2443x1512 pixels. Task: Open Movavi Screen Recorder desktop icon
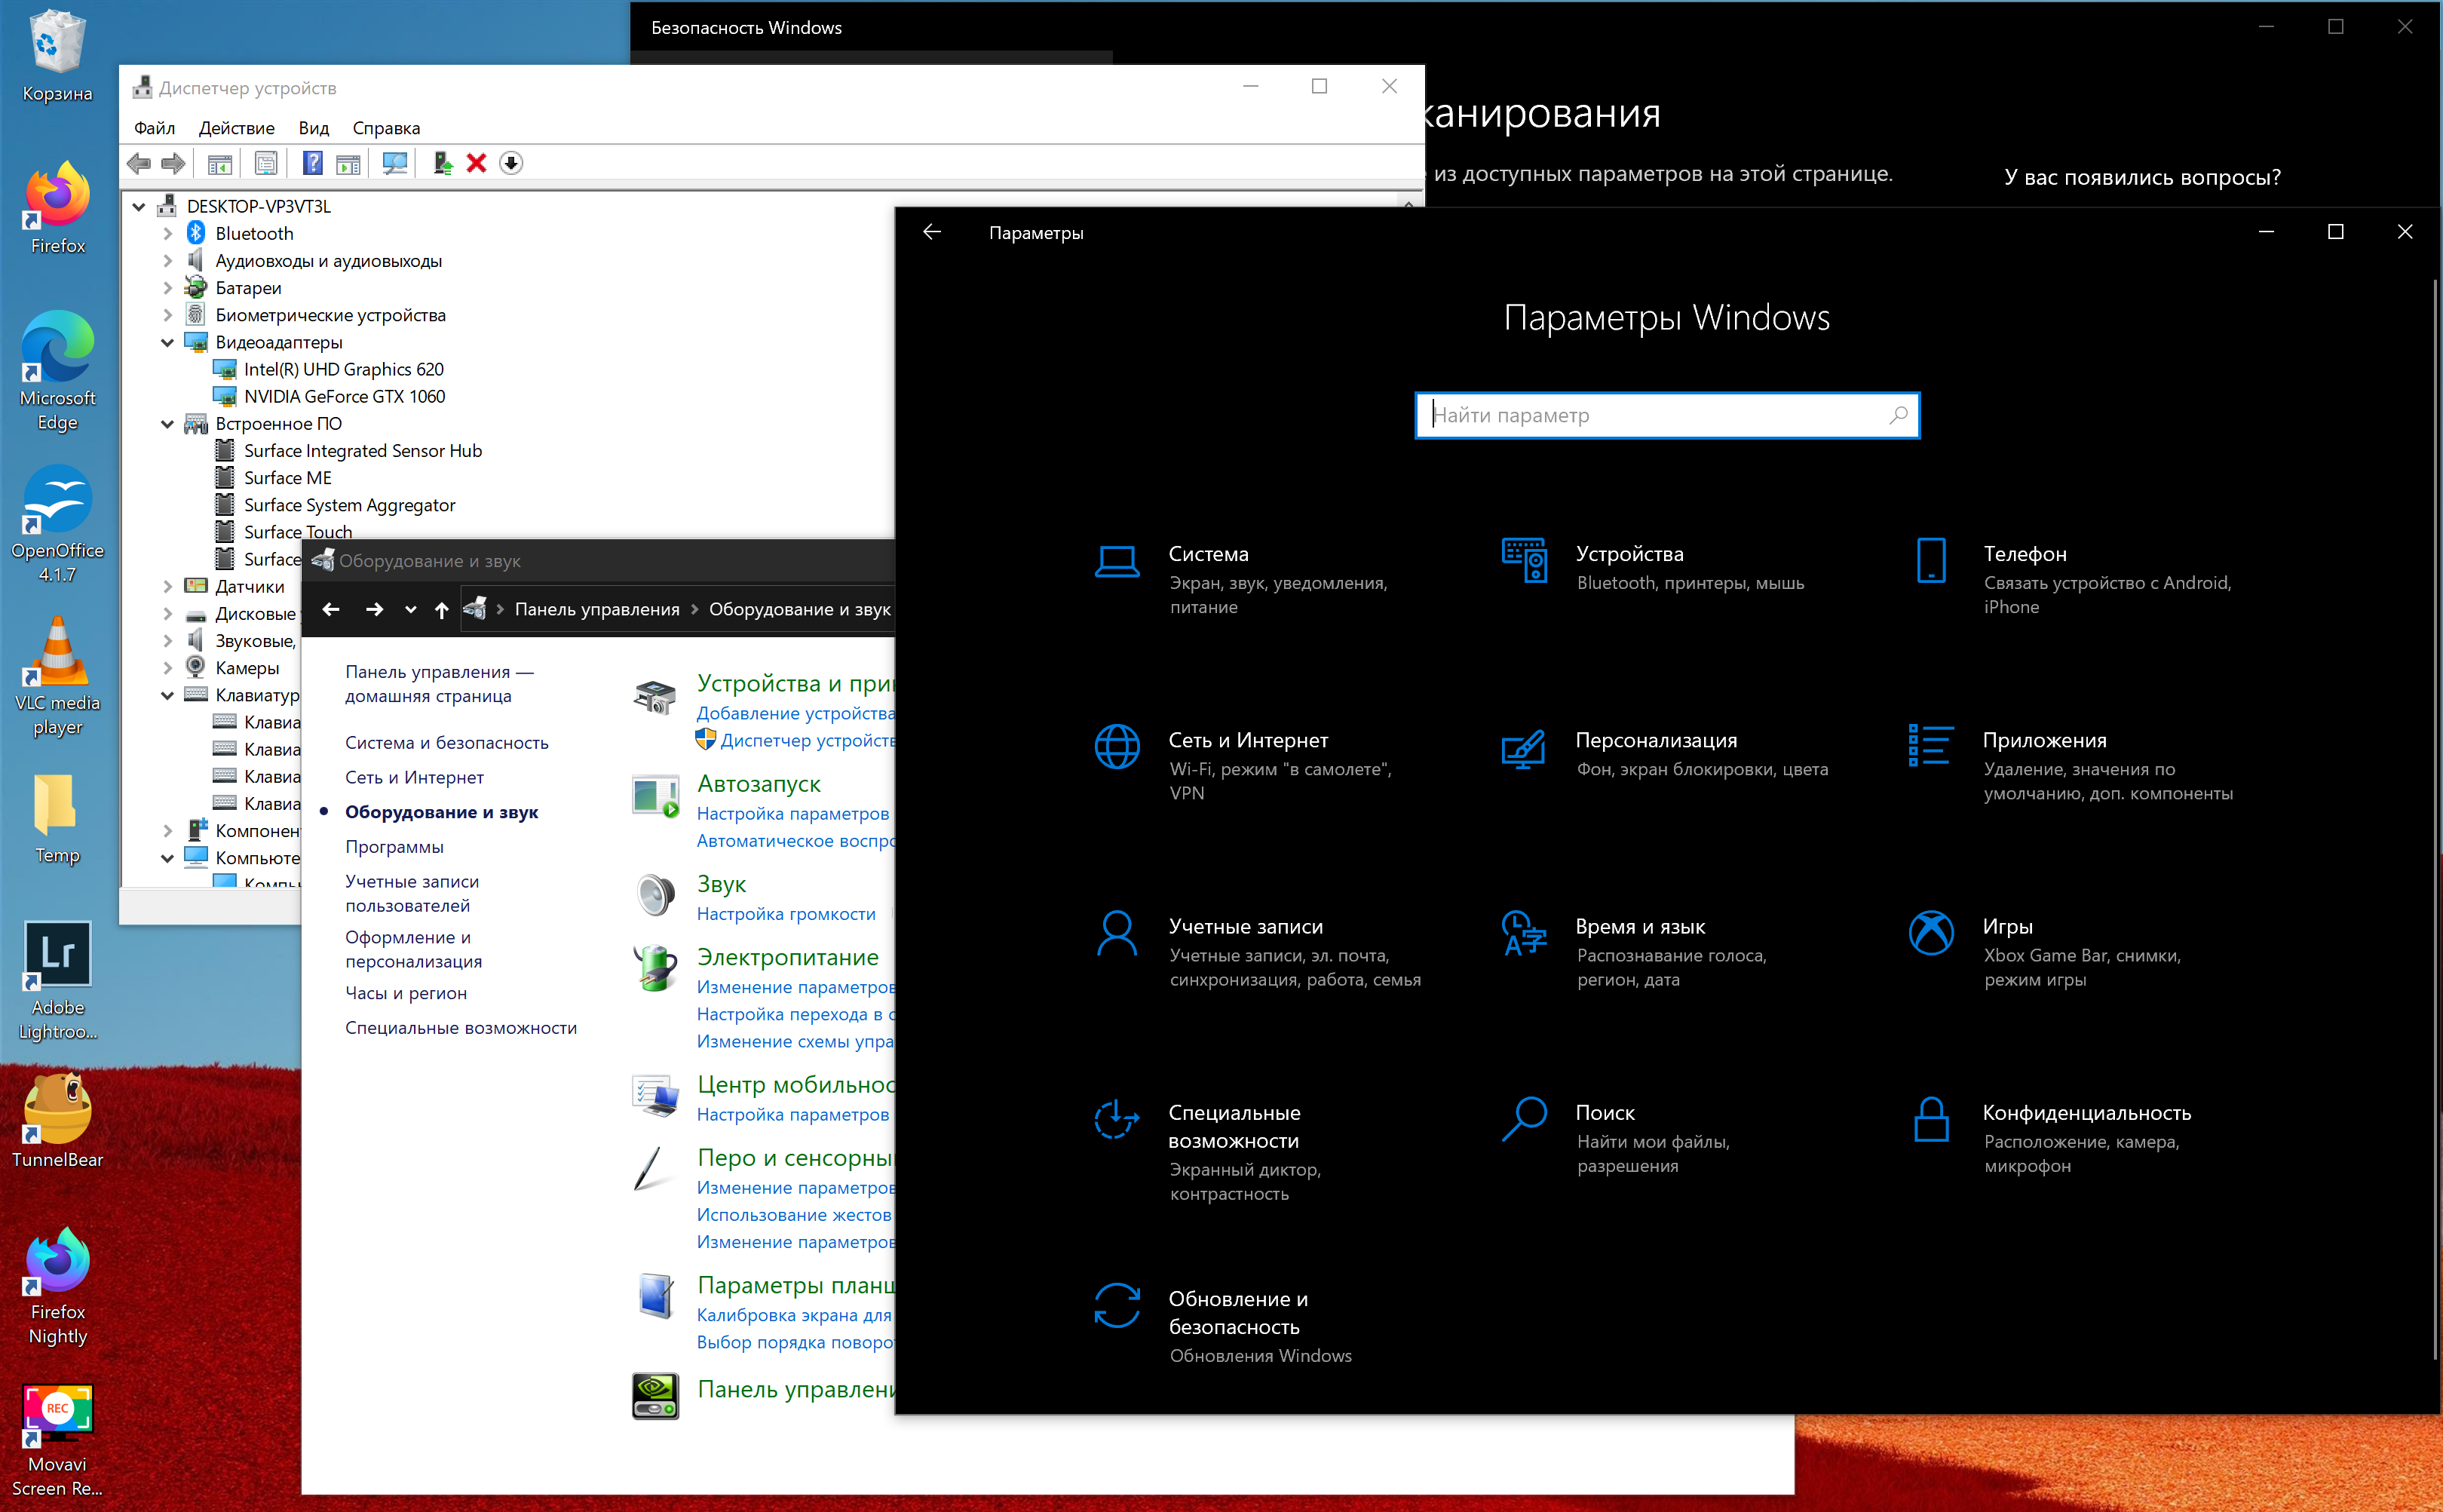point(57,1440)
